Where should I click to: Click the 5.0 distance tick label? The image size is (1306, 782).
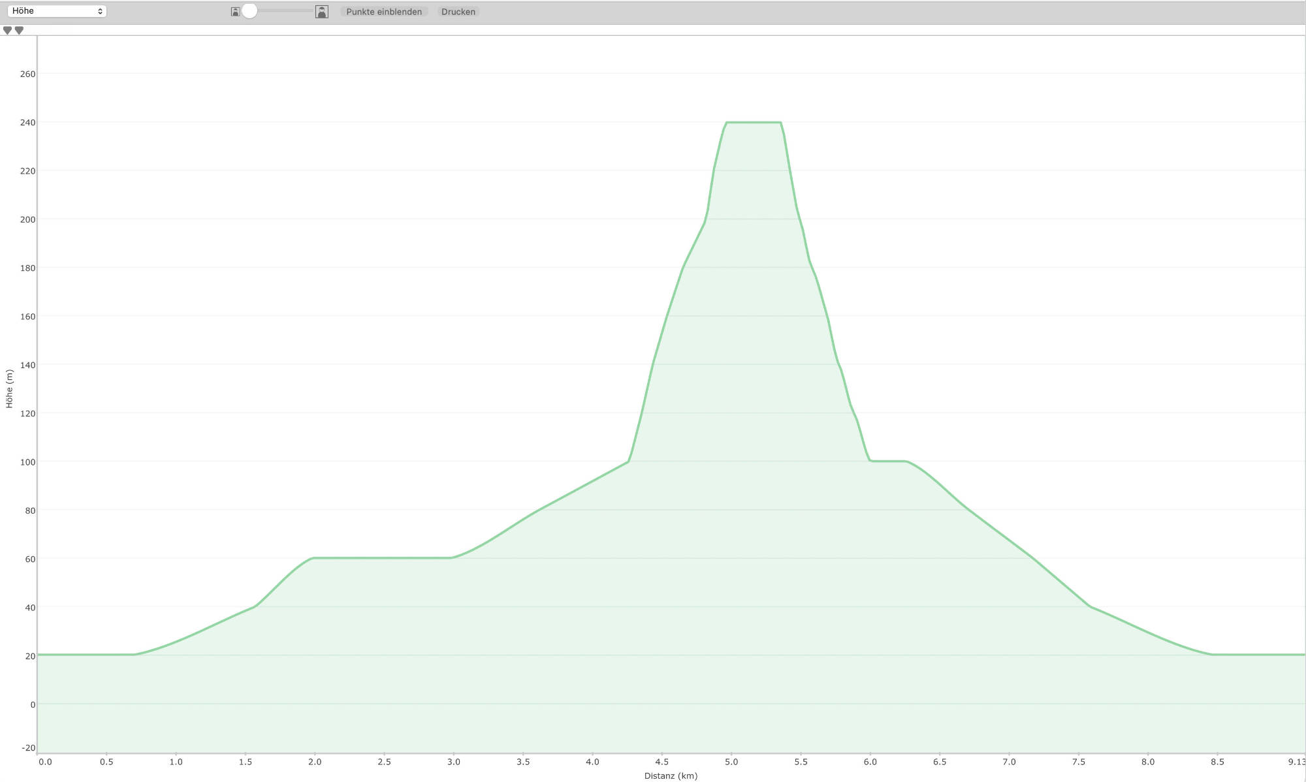pyautogui.click(x=731, y=762)
